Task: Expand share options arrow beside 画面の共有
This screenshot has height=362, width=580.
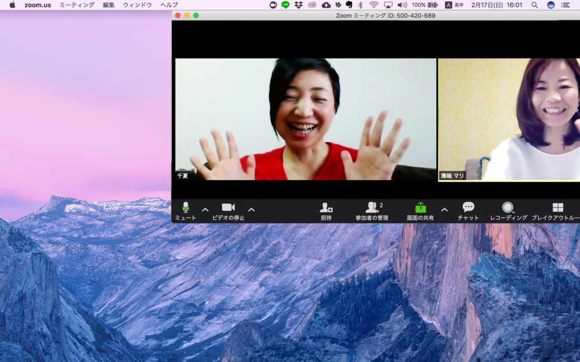Action: (x=444, y=210)
